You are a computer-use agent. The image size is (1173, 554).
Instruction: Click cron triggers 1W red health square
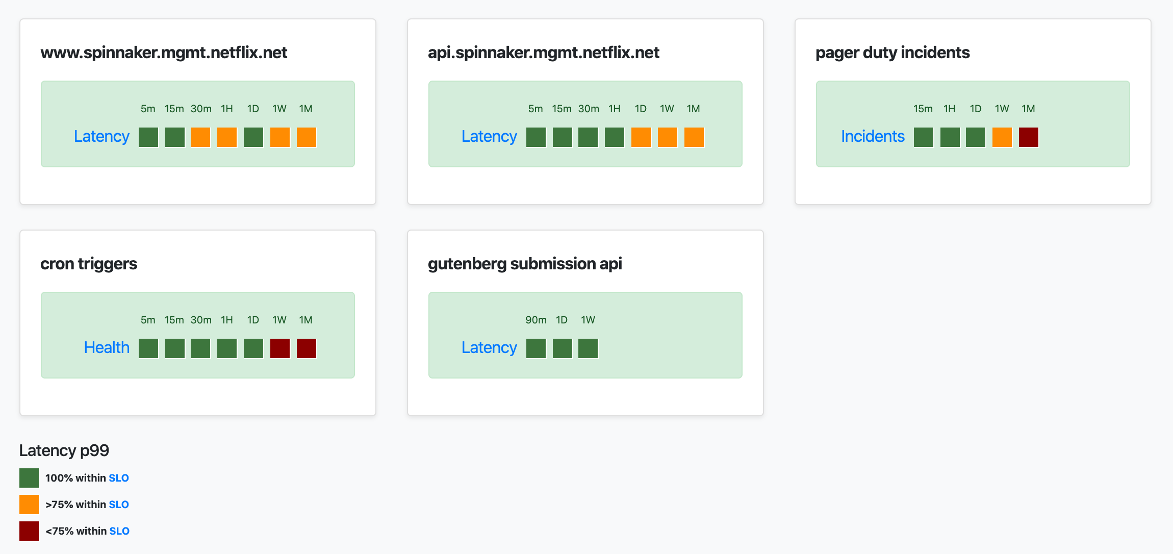[x=280, y=348]
